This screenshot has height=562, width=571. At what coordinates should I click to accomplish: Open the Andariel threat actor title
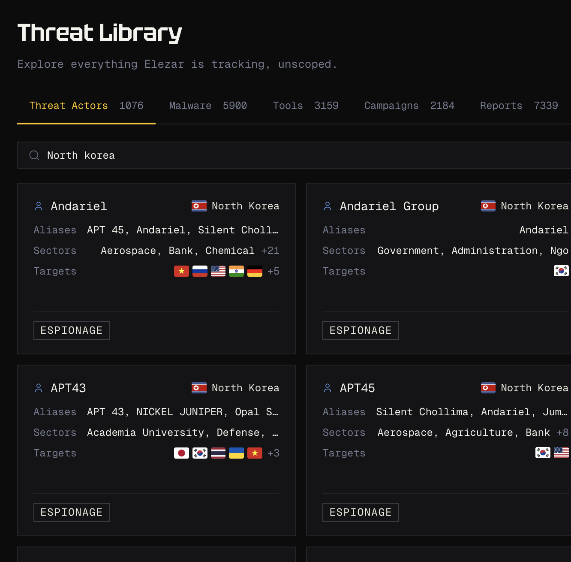coord(79,206)
